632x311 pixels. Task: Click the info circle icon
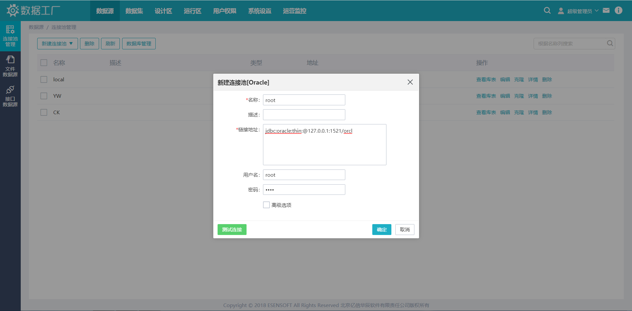(619, 11)
